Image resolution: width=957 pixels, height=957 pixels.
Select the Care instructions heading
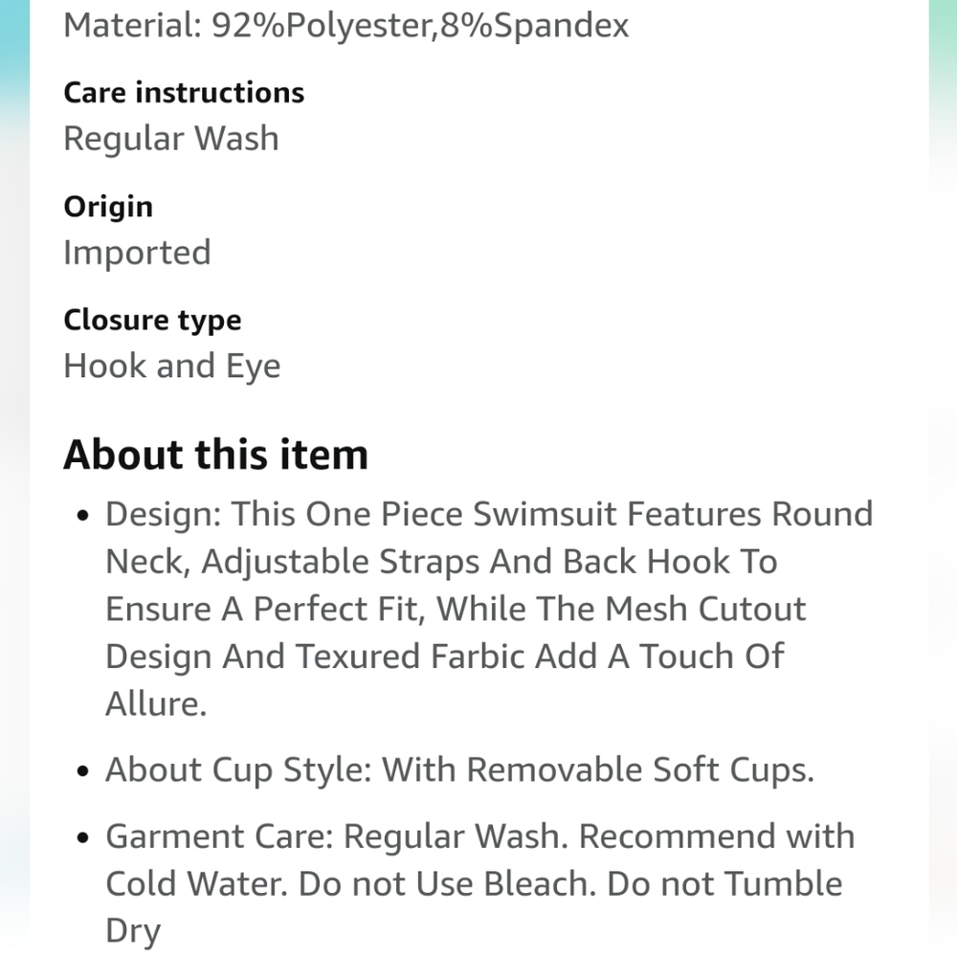[184, 93]
